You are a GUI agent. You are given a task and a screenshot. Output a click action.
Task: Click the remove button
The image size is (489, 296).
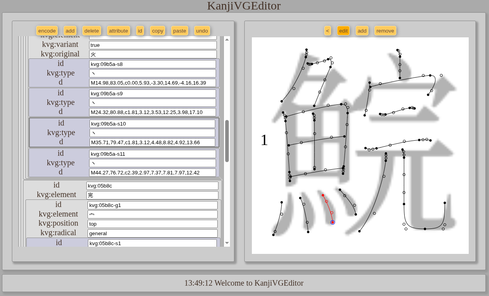385,31
